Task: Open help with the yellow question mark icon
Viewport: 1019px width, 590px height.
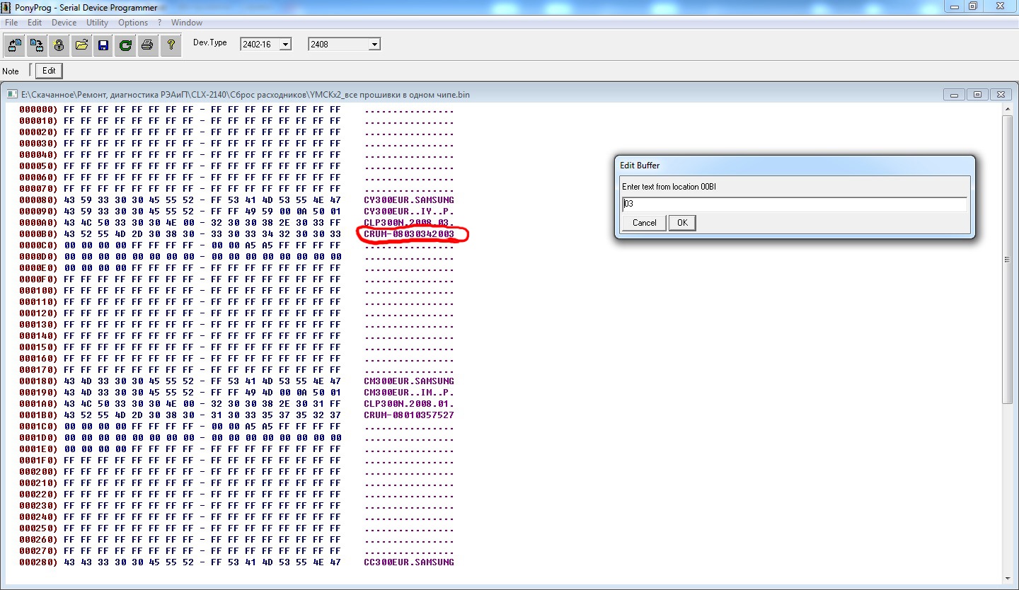Action: [x=170, y=45]
